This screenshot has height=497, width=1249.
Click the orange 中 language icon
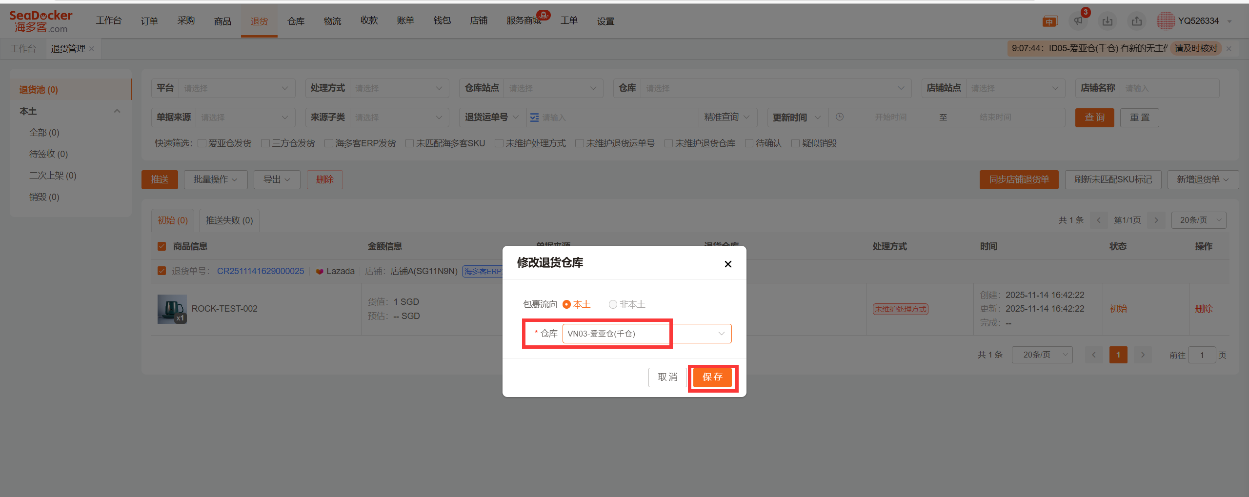click(x=1049, y=21)
